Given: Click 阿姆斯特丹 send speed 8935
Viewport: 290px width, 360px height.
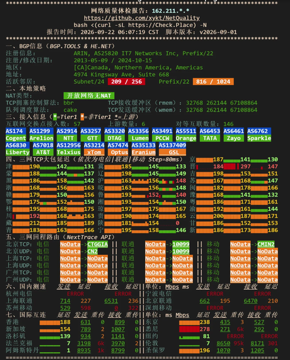Looking at the screenshot, I should (84, 350).
